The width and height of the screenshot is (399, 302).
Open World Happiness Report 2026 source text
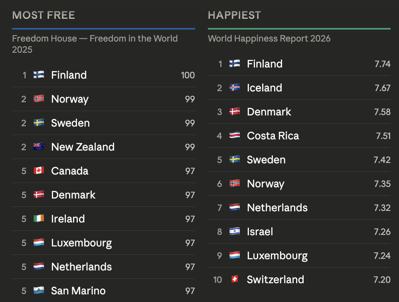click(x=269, y=39)
